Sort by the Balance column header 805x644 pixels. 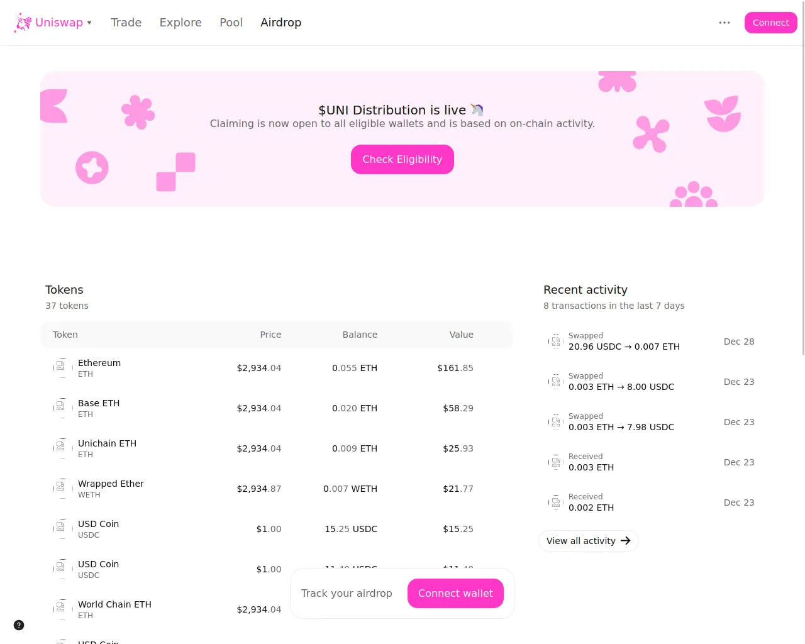(360, 335)
